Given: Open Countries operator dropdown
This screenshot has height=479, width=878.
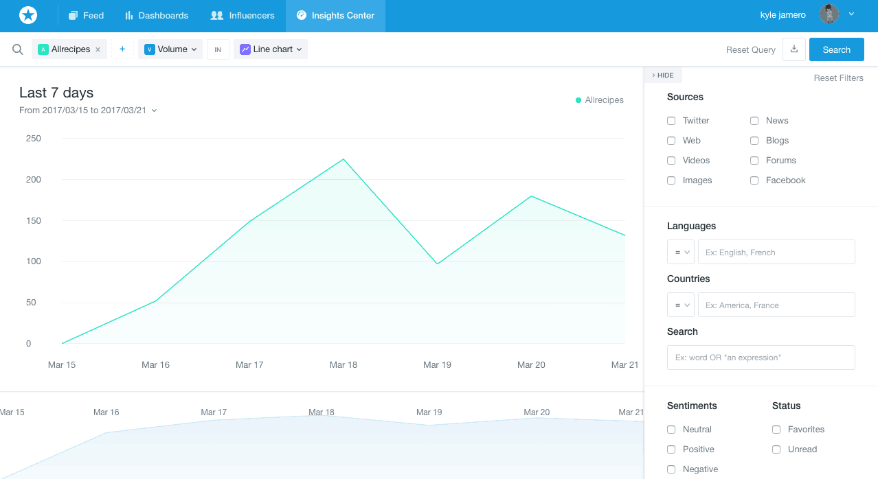Looking at the screenshot, I should pos(681,305).
